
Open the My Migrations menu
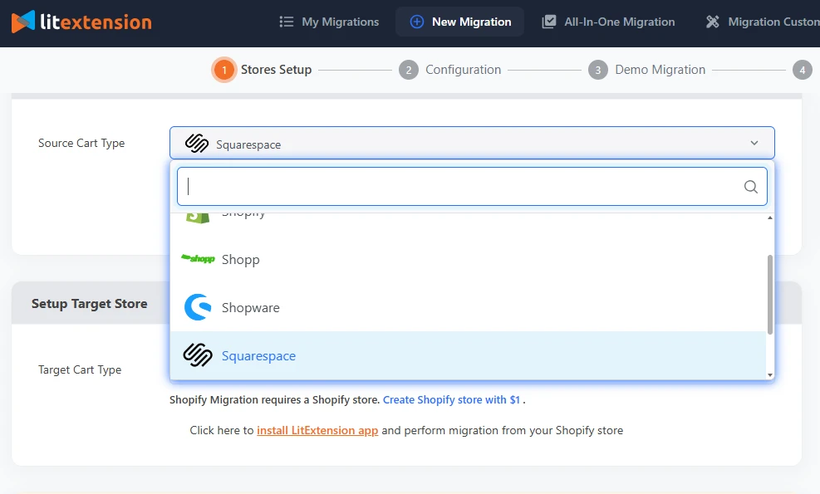(329, 22)
